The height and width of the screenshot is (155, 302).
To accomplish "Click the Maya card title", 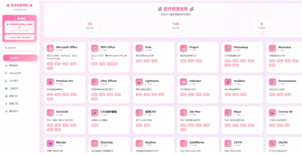I will (237, 112).
